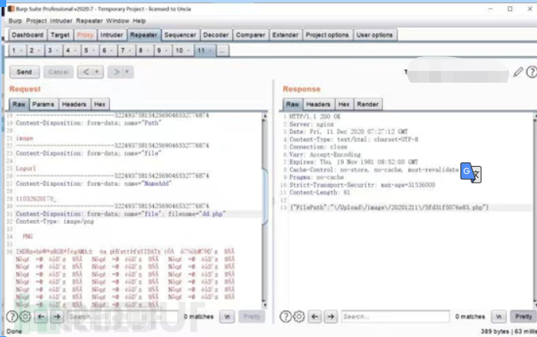Click the Google Translate floating icon
This screenshot has height=337, width=537.
tap(471, 172)
